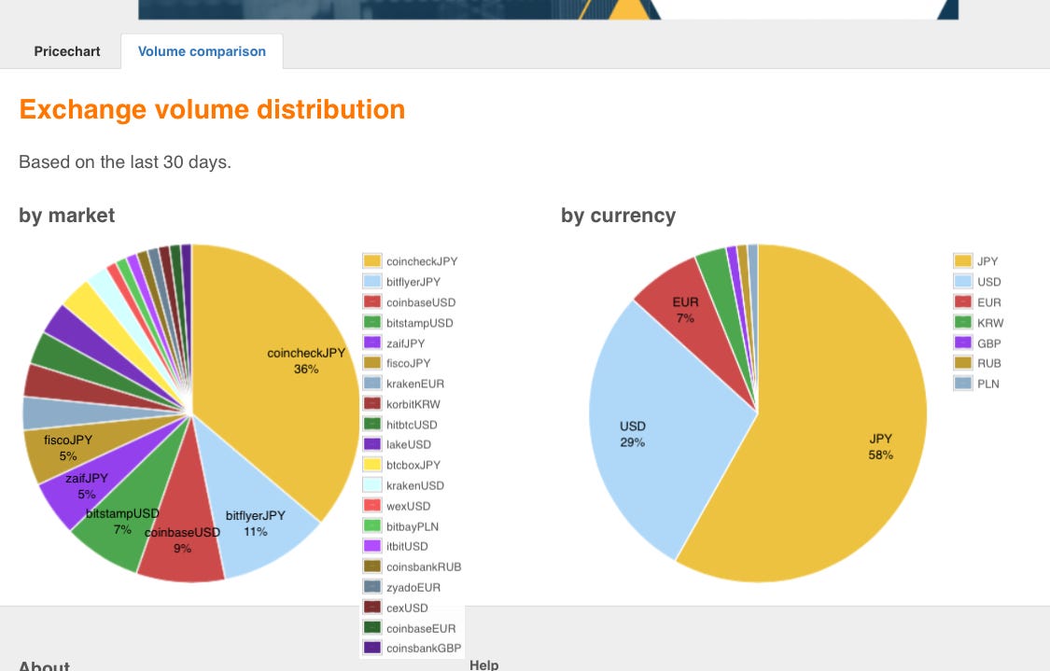Click the btcboxJPY legend color swatch
1050x671 pixels.
371,464
